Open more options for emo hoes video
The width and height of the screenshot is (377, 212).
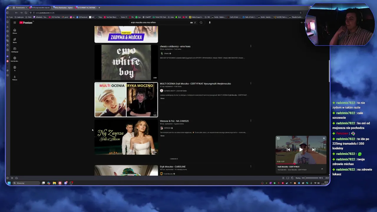point(251,46)
